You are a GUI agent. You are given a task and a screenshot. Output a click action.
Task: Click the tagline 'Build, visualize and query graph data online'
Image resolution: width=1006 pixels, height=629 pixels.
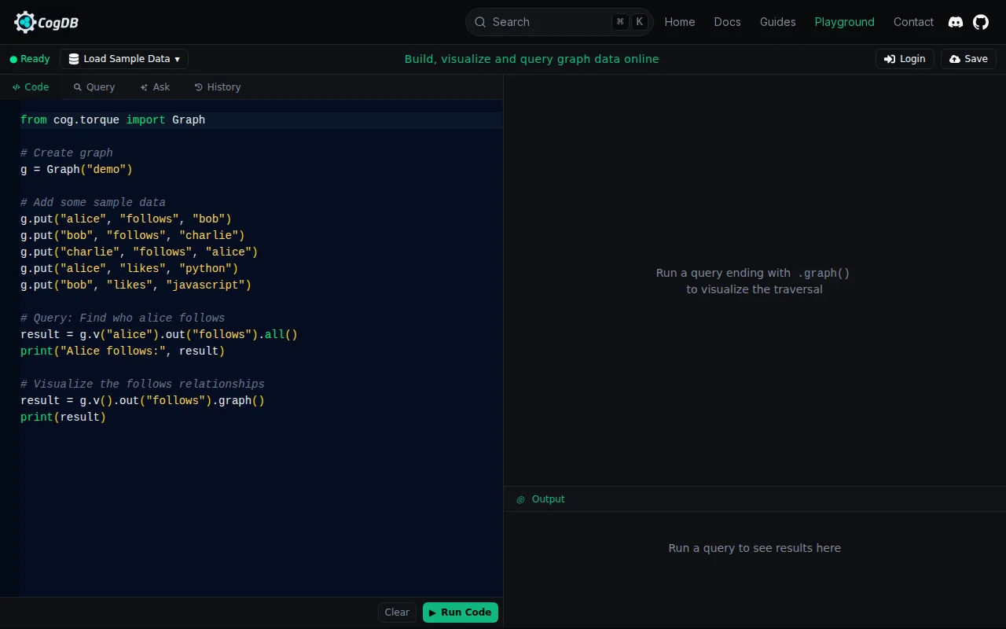[x=531, y=59]
